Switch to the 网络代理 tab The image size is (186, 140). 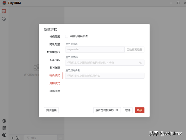tap(55, 91)
